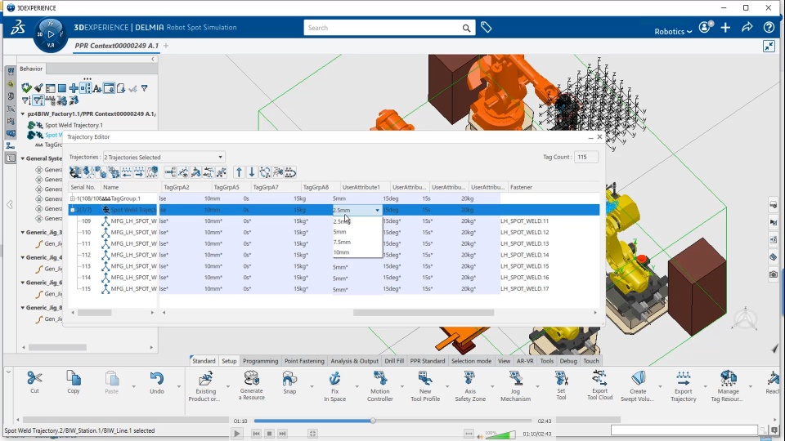Switch to the Programming tab

click(260, 361)
